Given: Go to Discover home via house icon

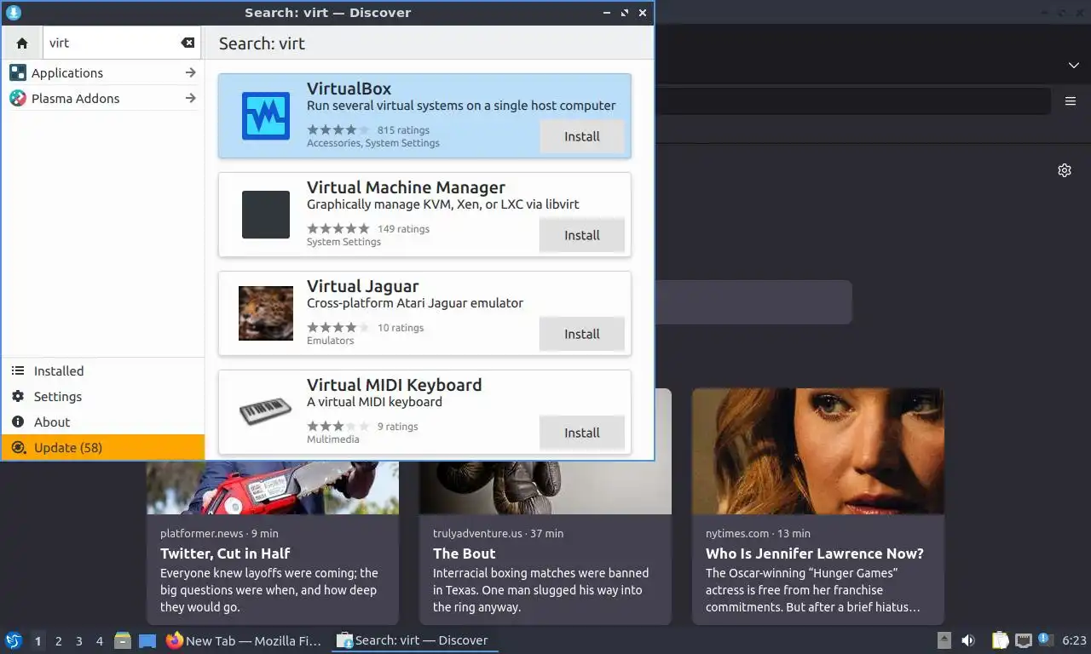Looking at the screenshot, I should (22, 43).
